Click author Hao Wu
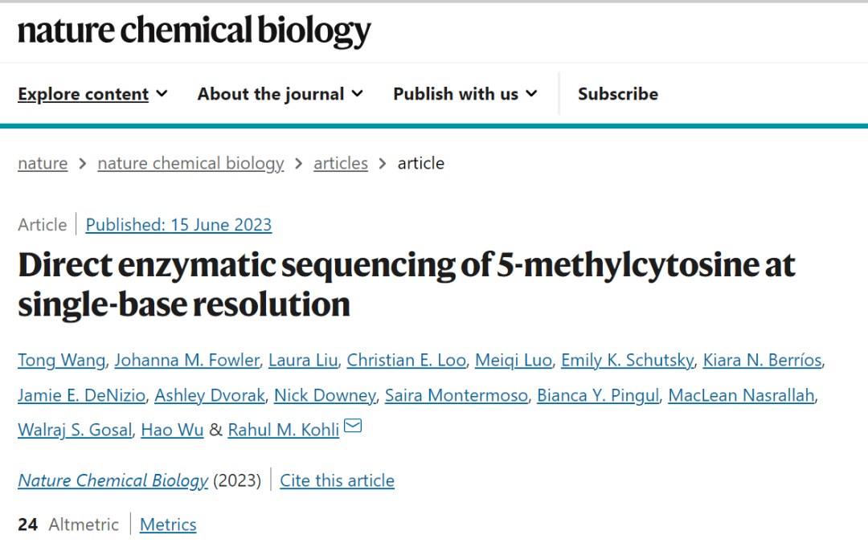Screen dimensions: 868x543 (172, 430)
